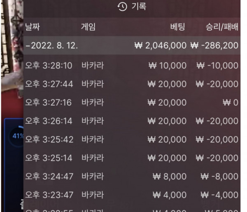Image resolution: width=247 pixels, height=212 pixels.
Task: Click the 베팅 column header
Action: tap(177, 27)
